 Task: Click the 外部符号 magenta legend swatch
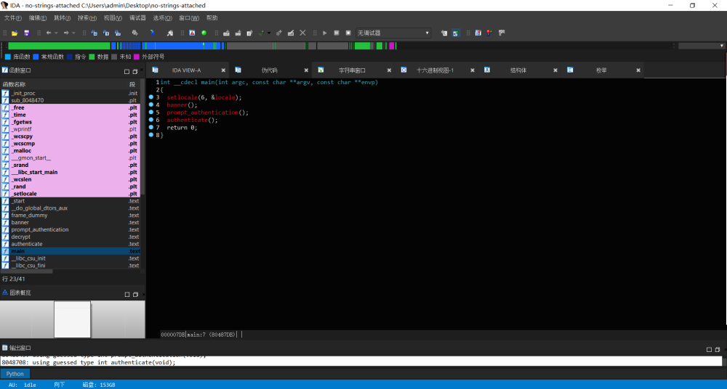click(x=137, y=57)
